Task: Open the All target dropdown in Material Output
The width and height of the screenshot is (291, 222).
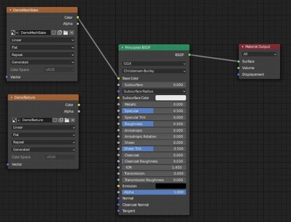Action: tap(259, 54)
